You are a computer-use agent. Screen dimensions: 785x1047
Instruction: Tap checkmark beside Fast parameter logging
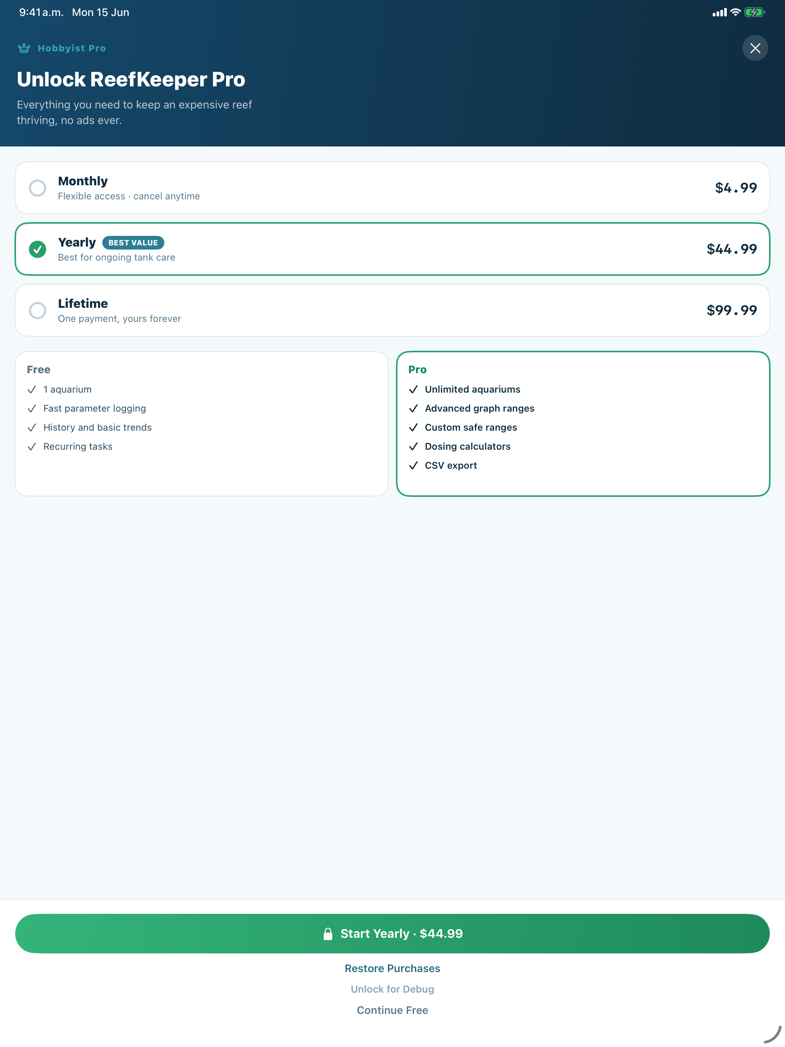point(32,409)
